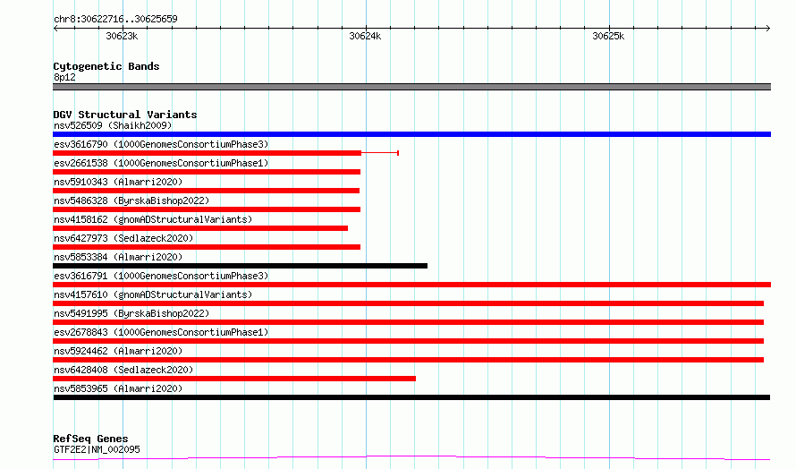Open nsv5924462 (Almarri2020) label
This screenshot has width=796, height=469.
(118, 351)
